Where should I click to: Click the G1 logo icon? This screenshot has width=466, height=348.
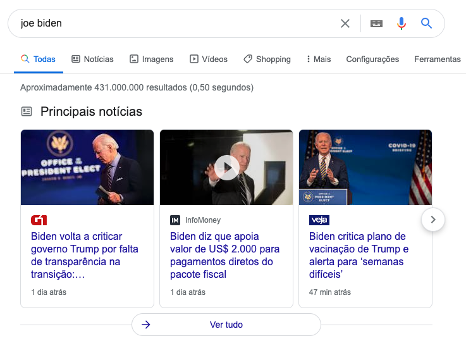[x=39, y=220]
